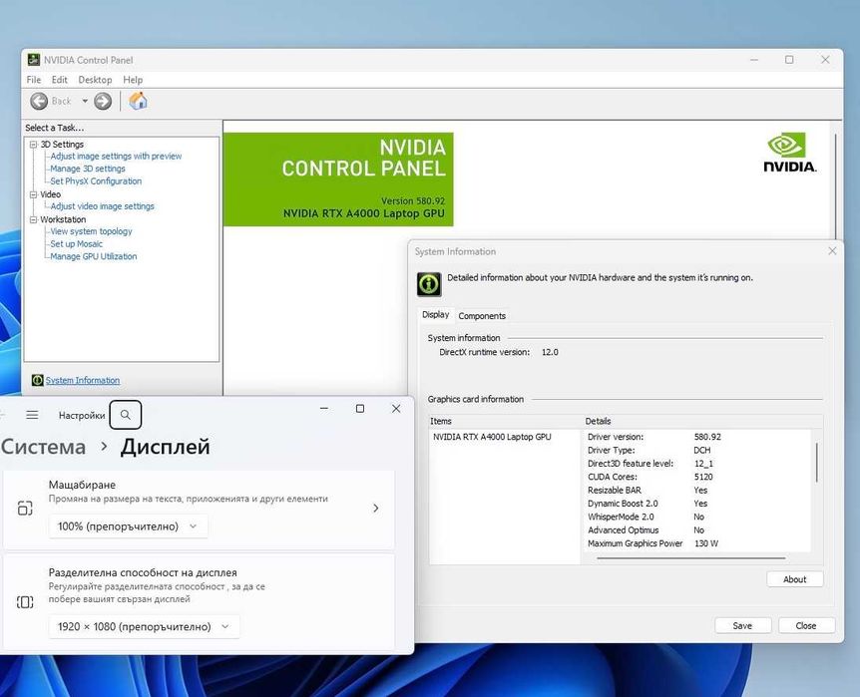Click the Details horizontal scrollbar
This screenshot has height=697, width=860.
pos(691,558)
